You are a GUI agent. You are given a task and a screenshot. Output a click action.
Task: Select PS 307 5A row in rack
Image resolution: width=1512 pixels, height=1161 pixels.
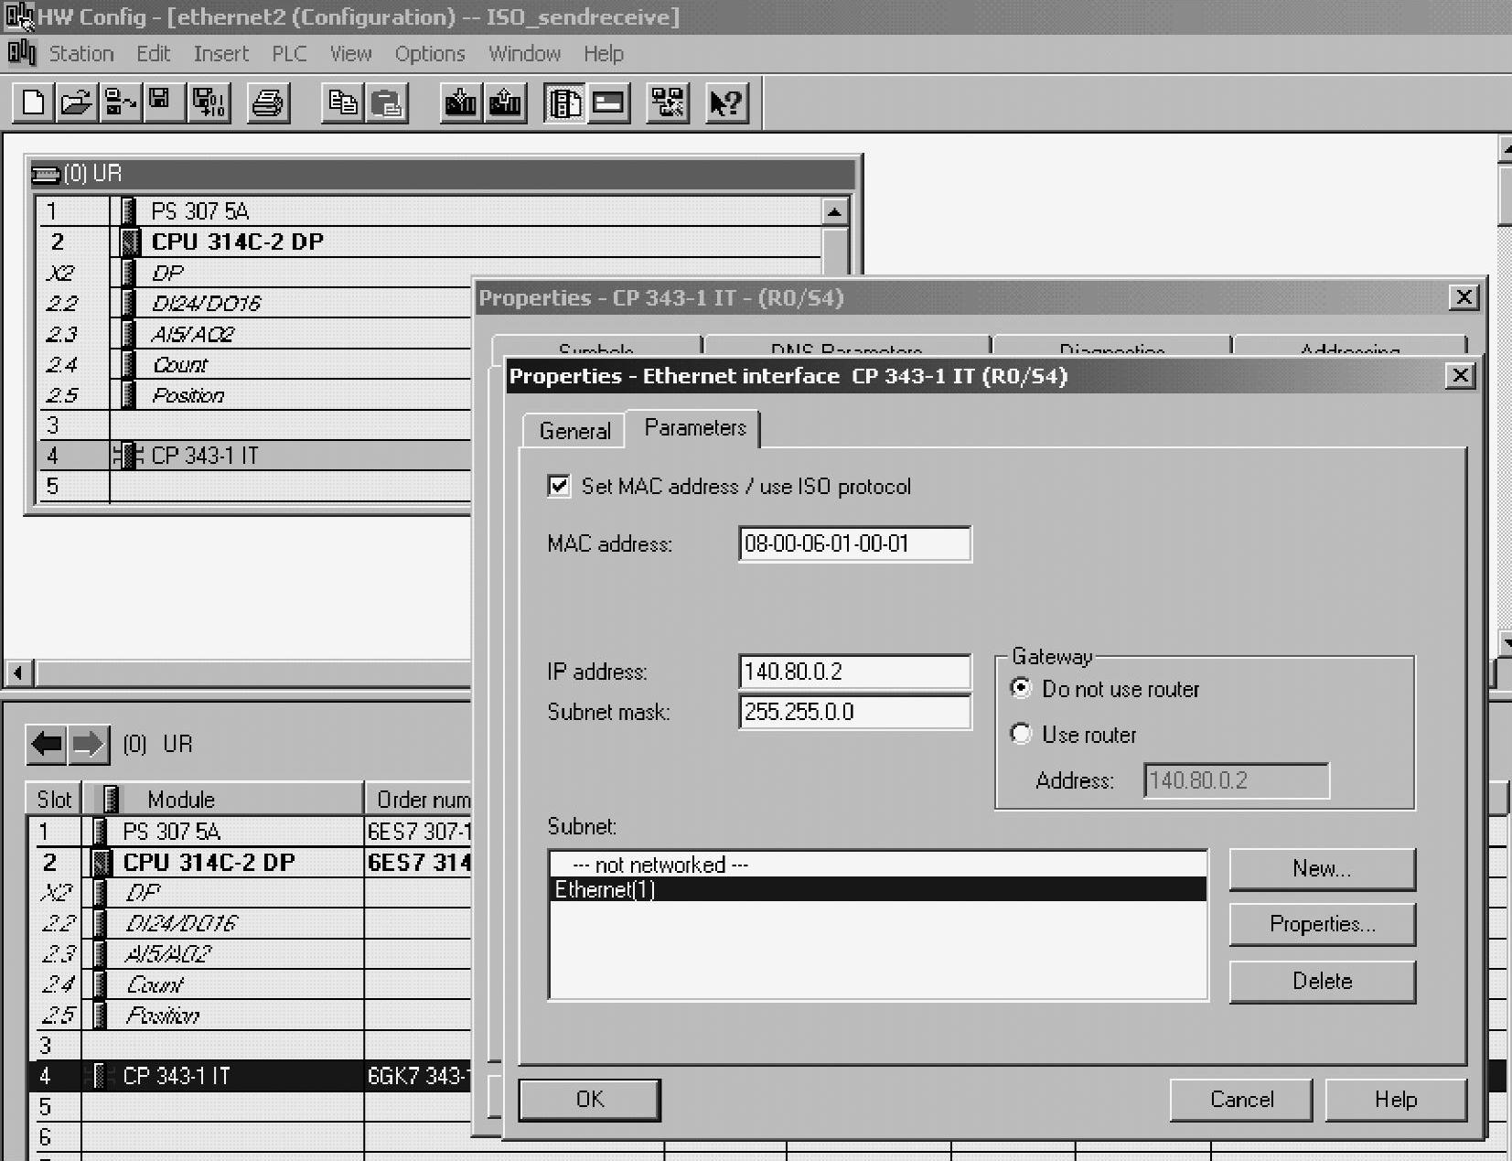[430, 211]
